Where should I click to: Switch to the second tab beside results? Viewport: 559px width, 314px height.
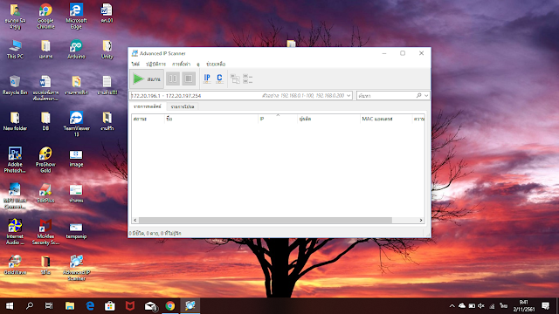183,106
